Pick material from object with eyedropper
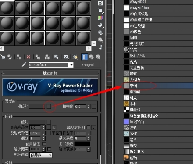Screen dimensions: 193x164 point(24,65)
